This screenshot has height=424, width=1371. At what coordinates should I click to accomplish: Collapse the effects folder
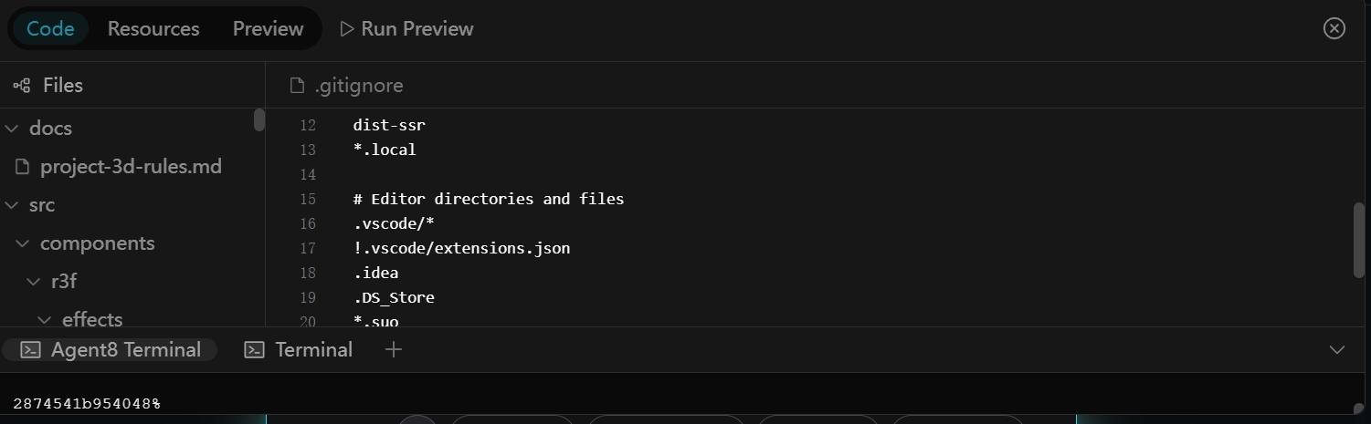tap(45, 319)
